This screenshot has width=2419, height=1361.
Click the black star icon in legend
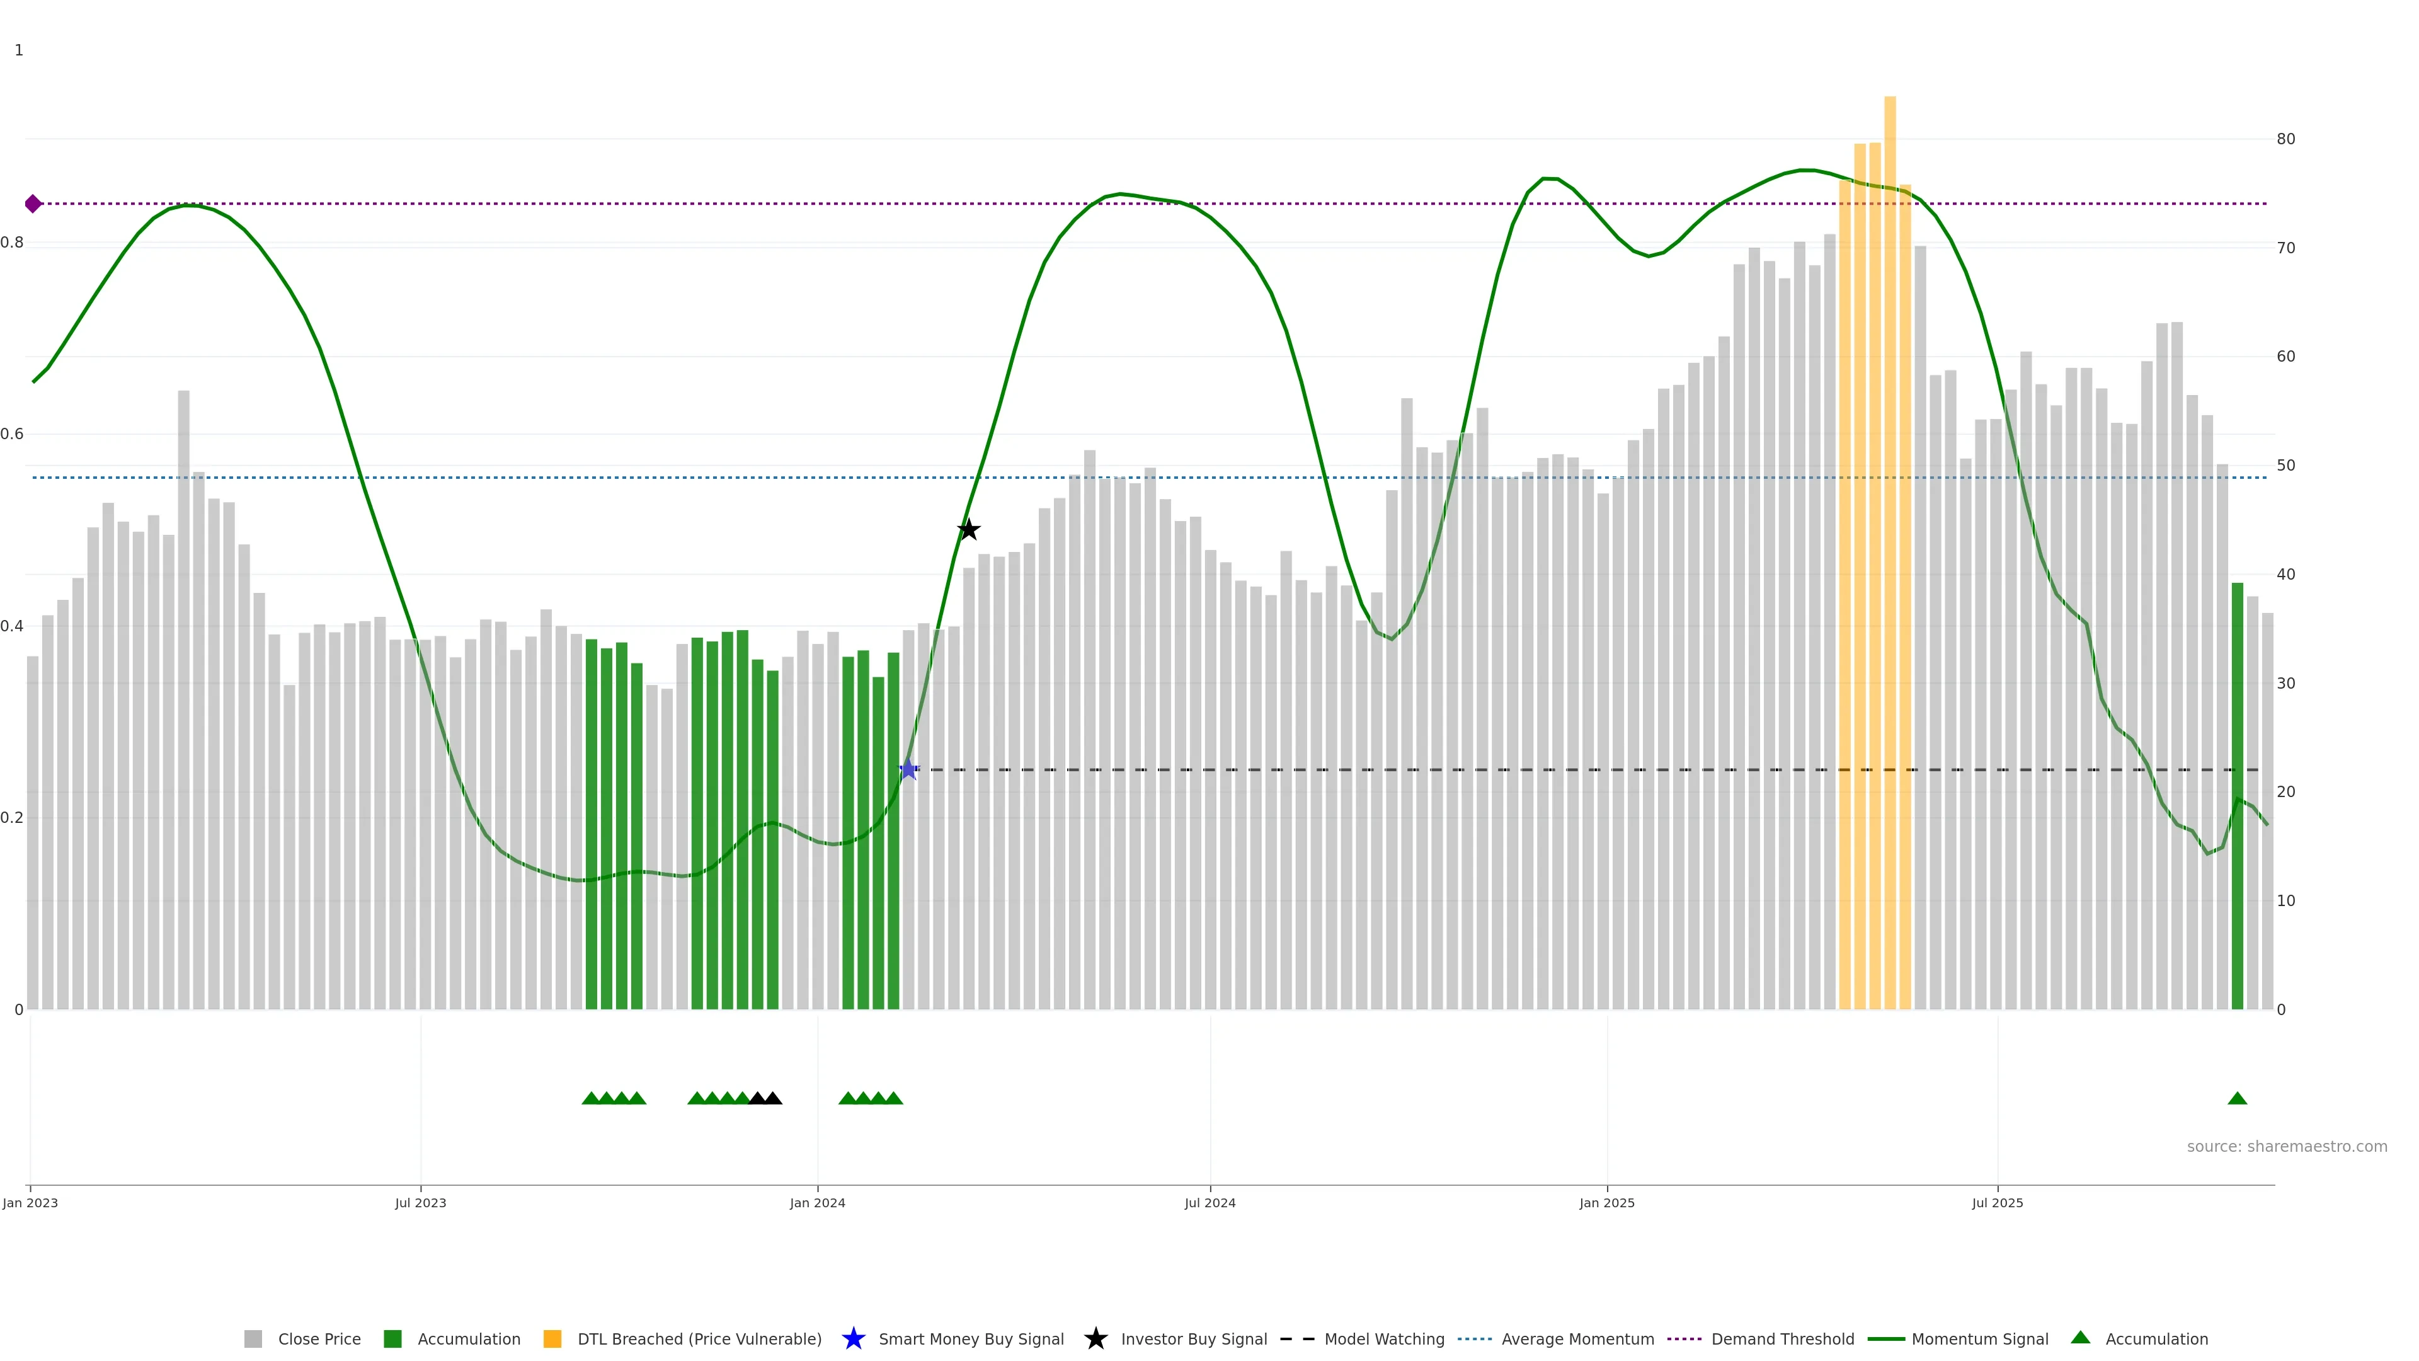[1095, 1338]
